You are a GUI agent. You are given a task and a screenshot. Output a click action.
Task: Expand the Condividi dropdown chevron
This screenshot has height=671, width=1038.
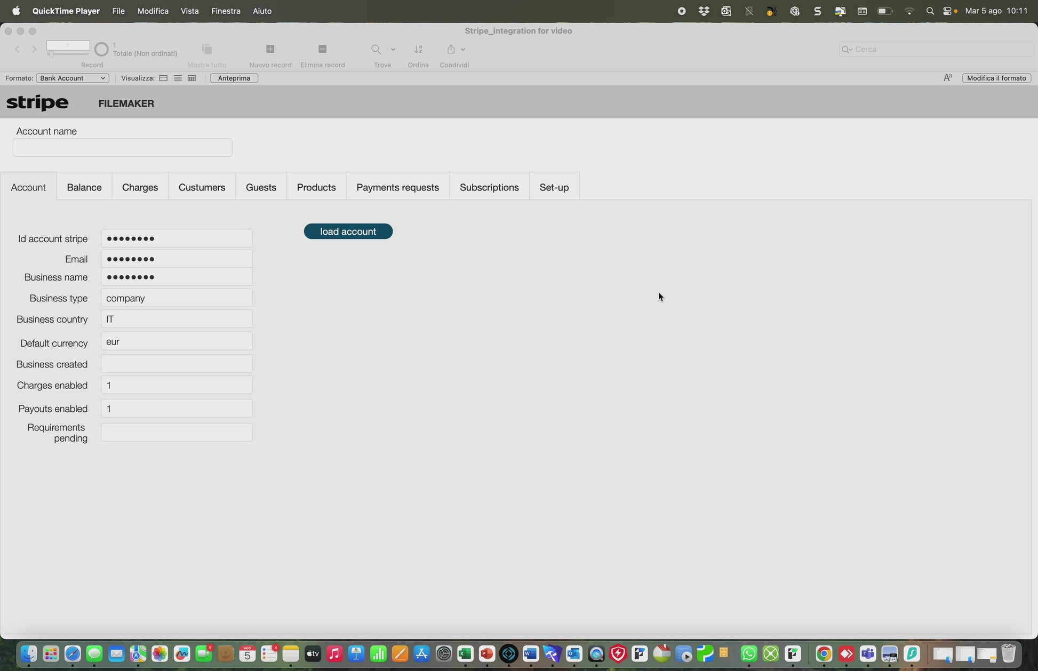coord(463,49)
